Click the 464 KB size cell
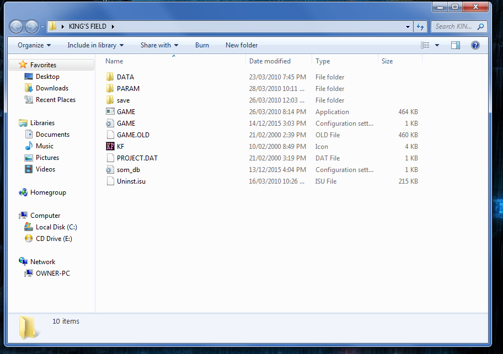Viewport: 503px width, 354px height. (408, 111)
